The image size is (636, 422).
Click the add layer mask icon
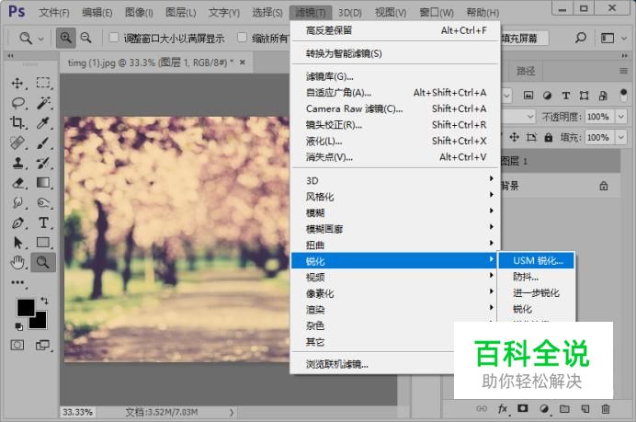[523, 408]
